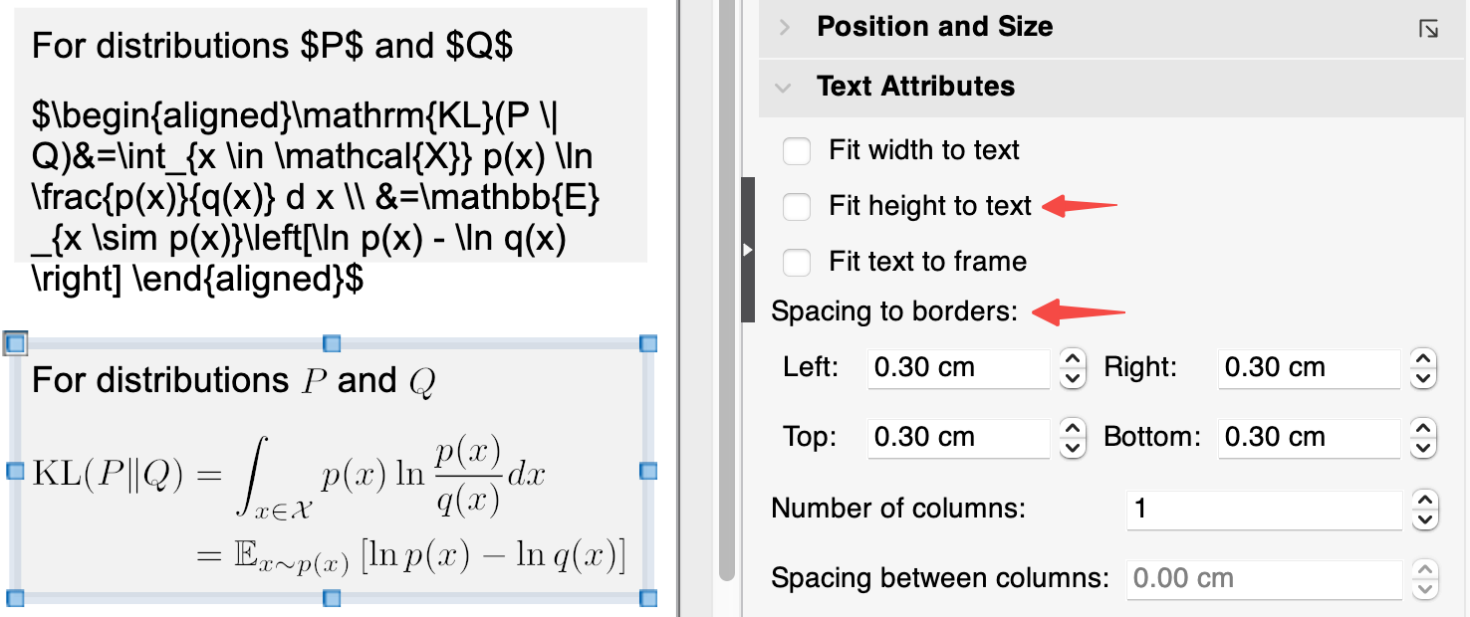
Task: Click the Left spacing input field
Action: point(958,368)
